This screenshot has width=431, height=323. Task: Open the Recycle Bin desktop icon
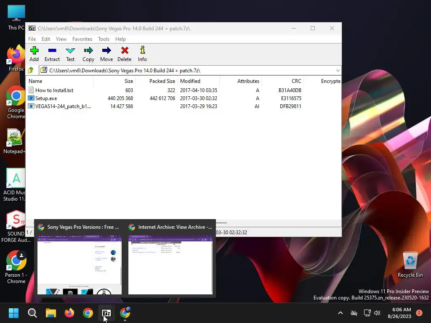click(x=410, y=265)
